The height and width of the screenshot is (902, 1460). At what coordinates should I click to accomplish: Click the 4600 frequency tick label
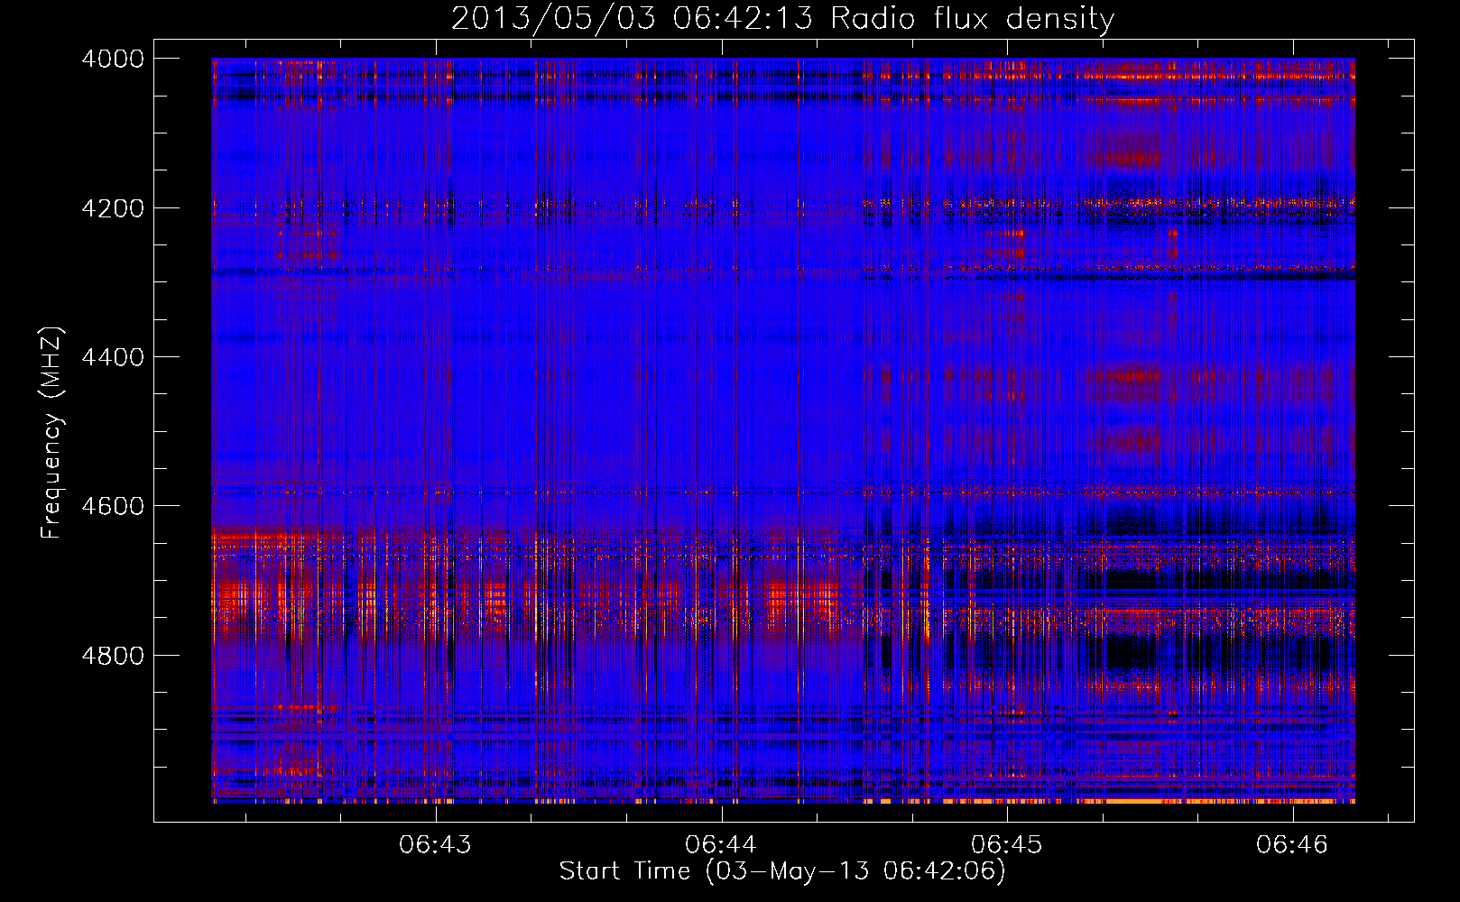point(113,506)
